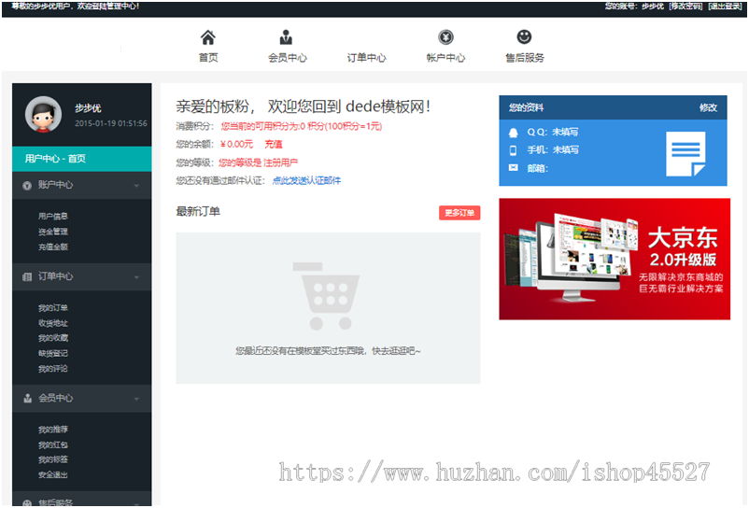This screenshot has width=749, height=508.
Task: Click the 会员中心 sidebar heading text
Action: click(56, 398)
